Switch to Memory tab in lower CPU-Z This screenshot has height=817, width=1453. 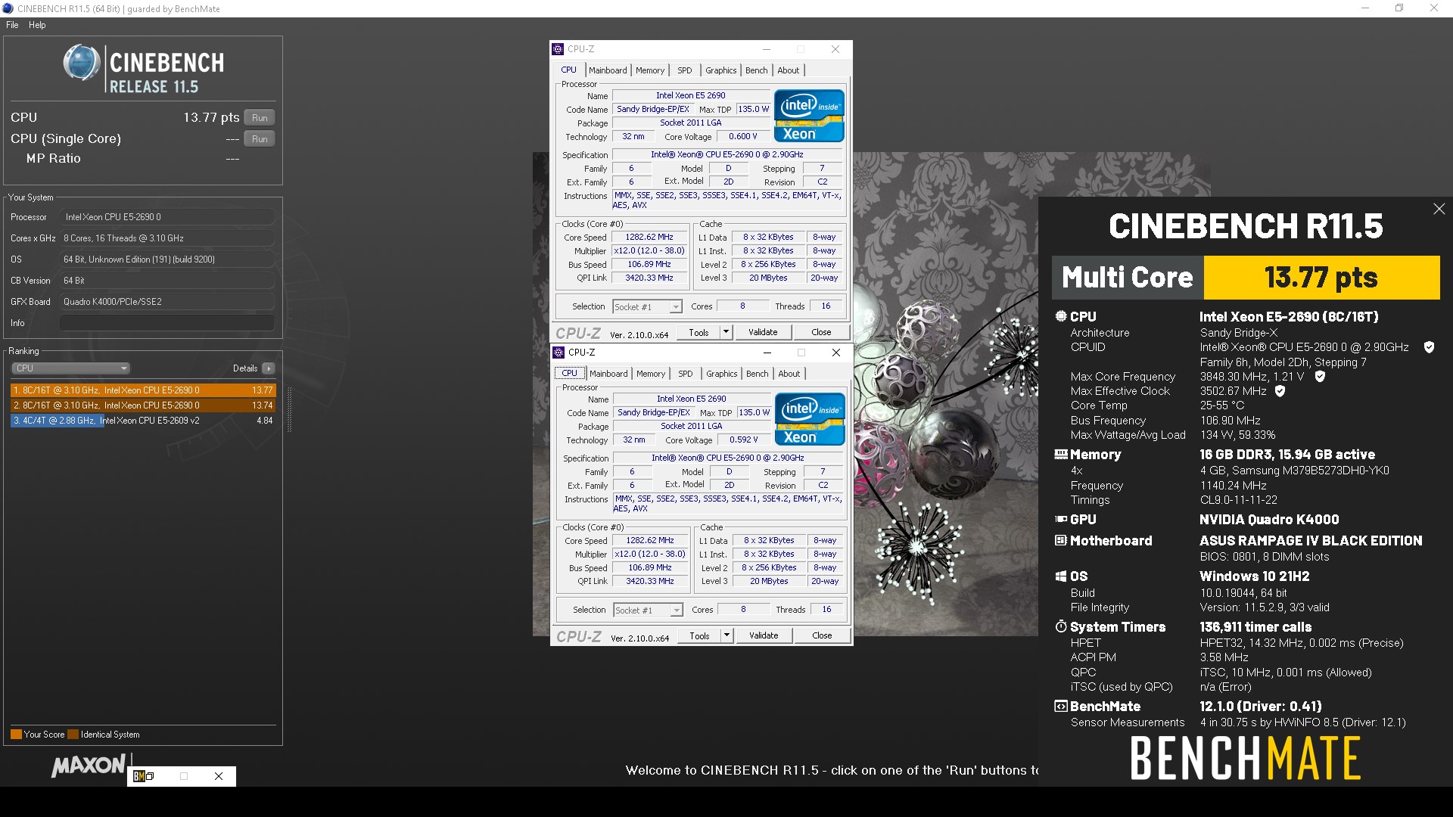(x=651, y=374)
